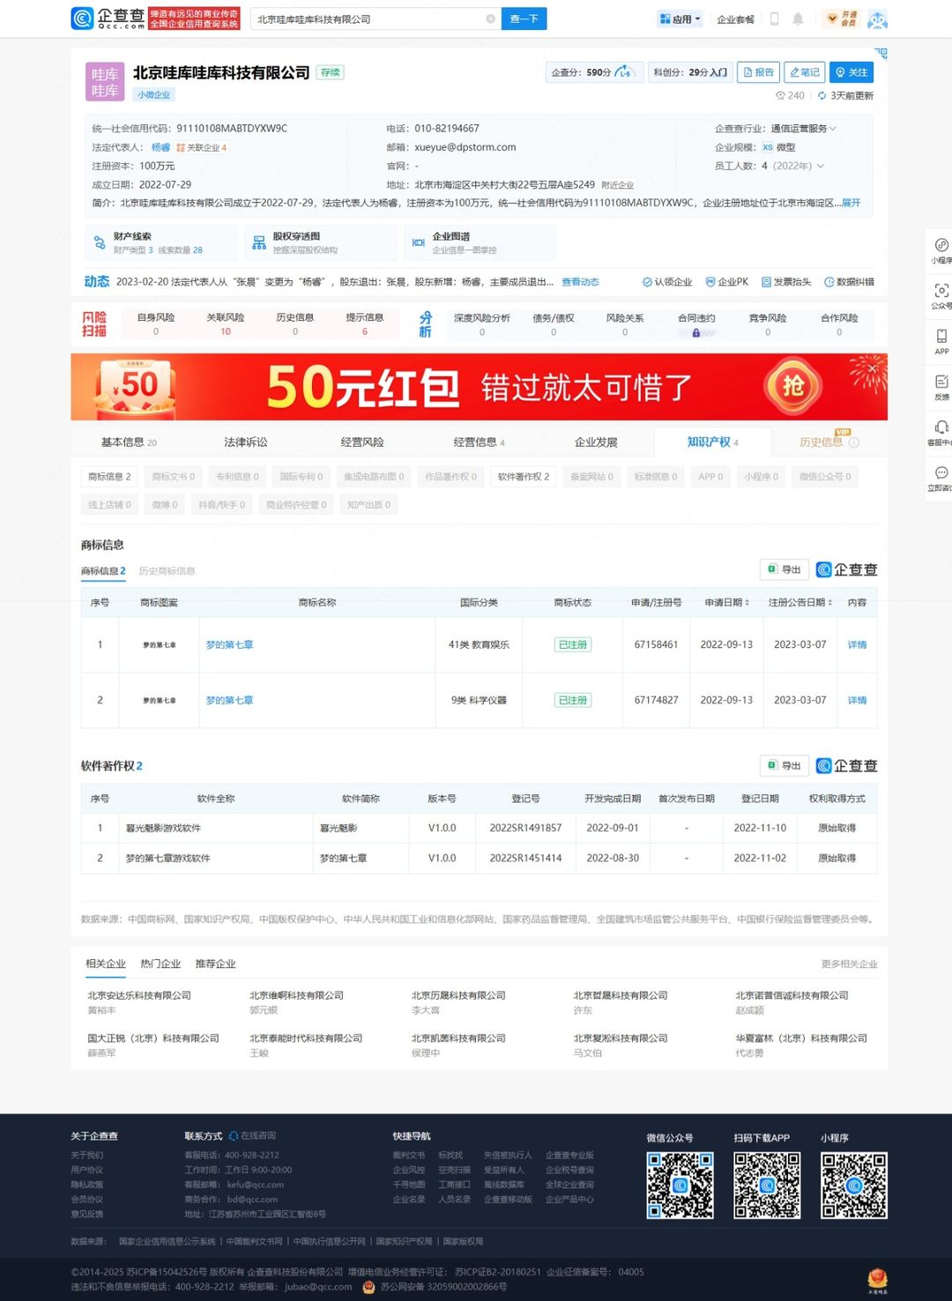Export trademark table with 导出 button
Image resolution: width=952 pixels, height=1301 pixels.
click(x=785, y=569)
